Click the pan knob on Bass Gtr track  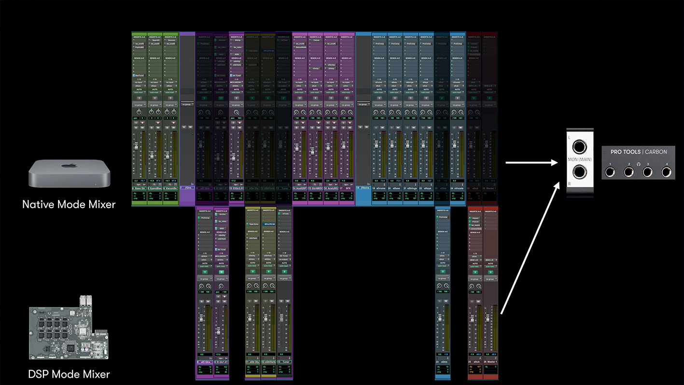click(139, 112)
